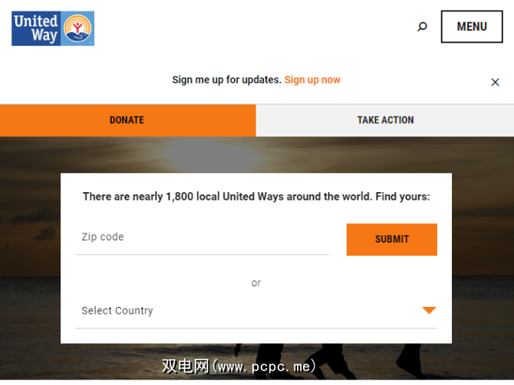Image resolution: width=514 pixels, height=385 pixels.
Task: Click the ocean horizon right of the form
Action: pyautogui.click(x=483, y=278)
